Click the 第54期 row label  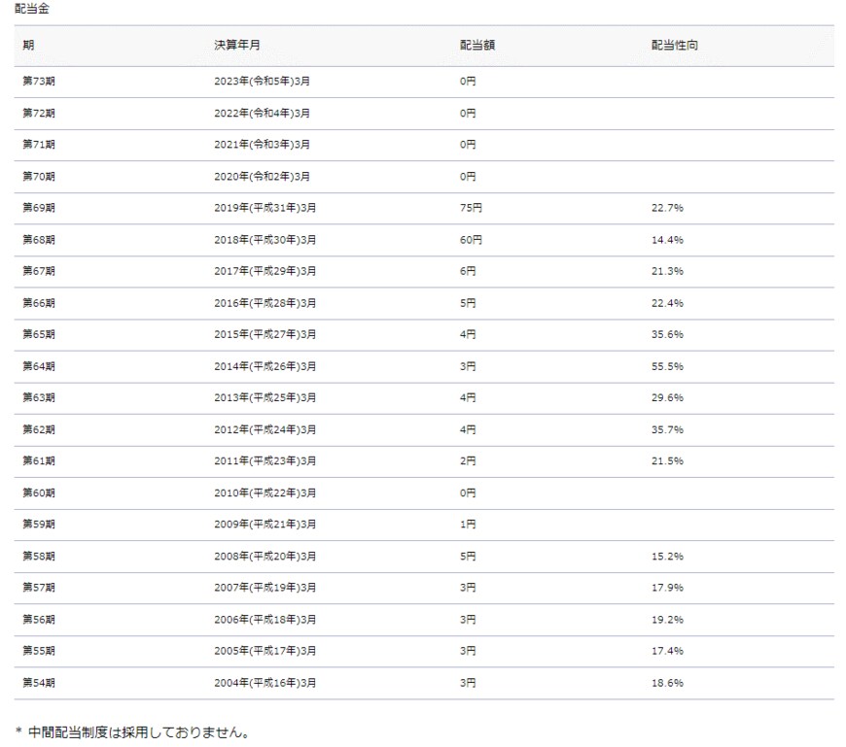point(39,683)
